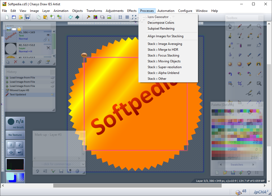Screen dimensions: 272x196
Task: Click the Undo cyan left-arrow icon
Action: coord(71,17)
